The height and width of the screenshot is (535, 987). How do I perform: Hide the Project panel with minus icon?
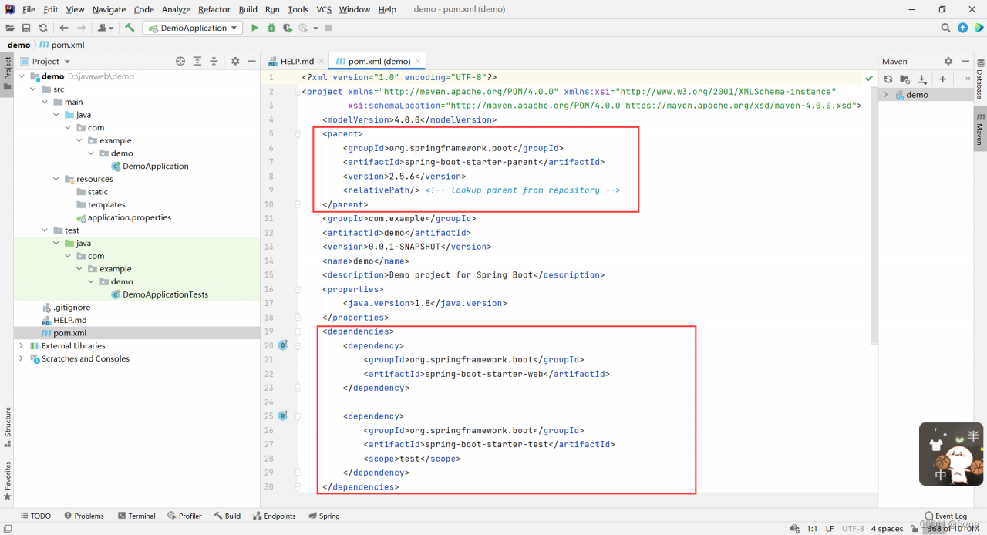tap(252, 61)
